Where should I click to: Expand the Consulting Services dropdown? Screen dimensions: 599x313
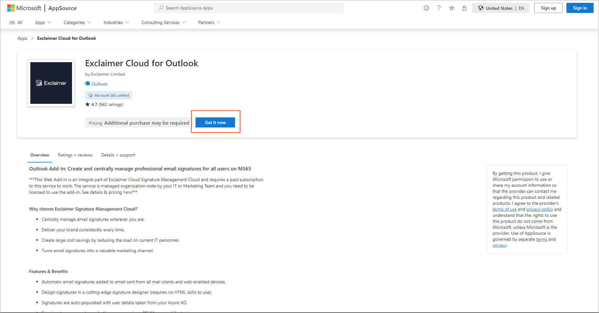coord(163,22)
